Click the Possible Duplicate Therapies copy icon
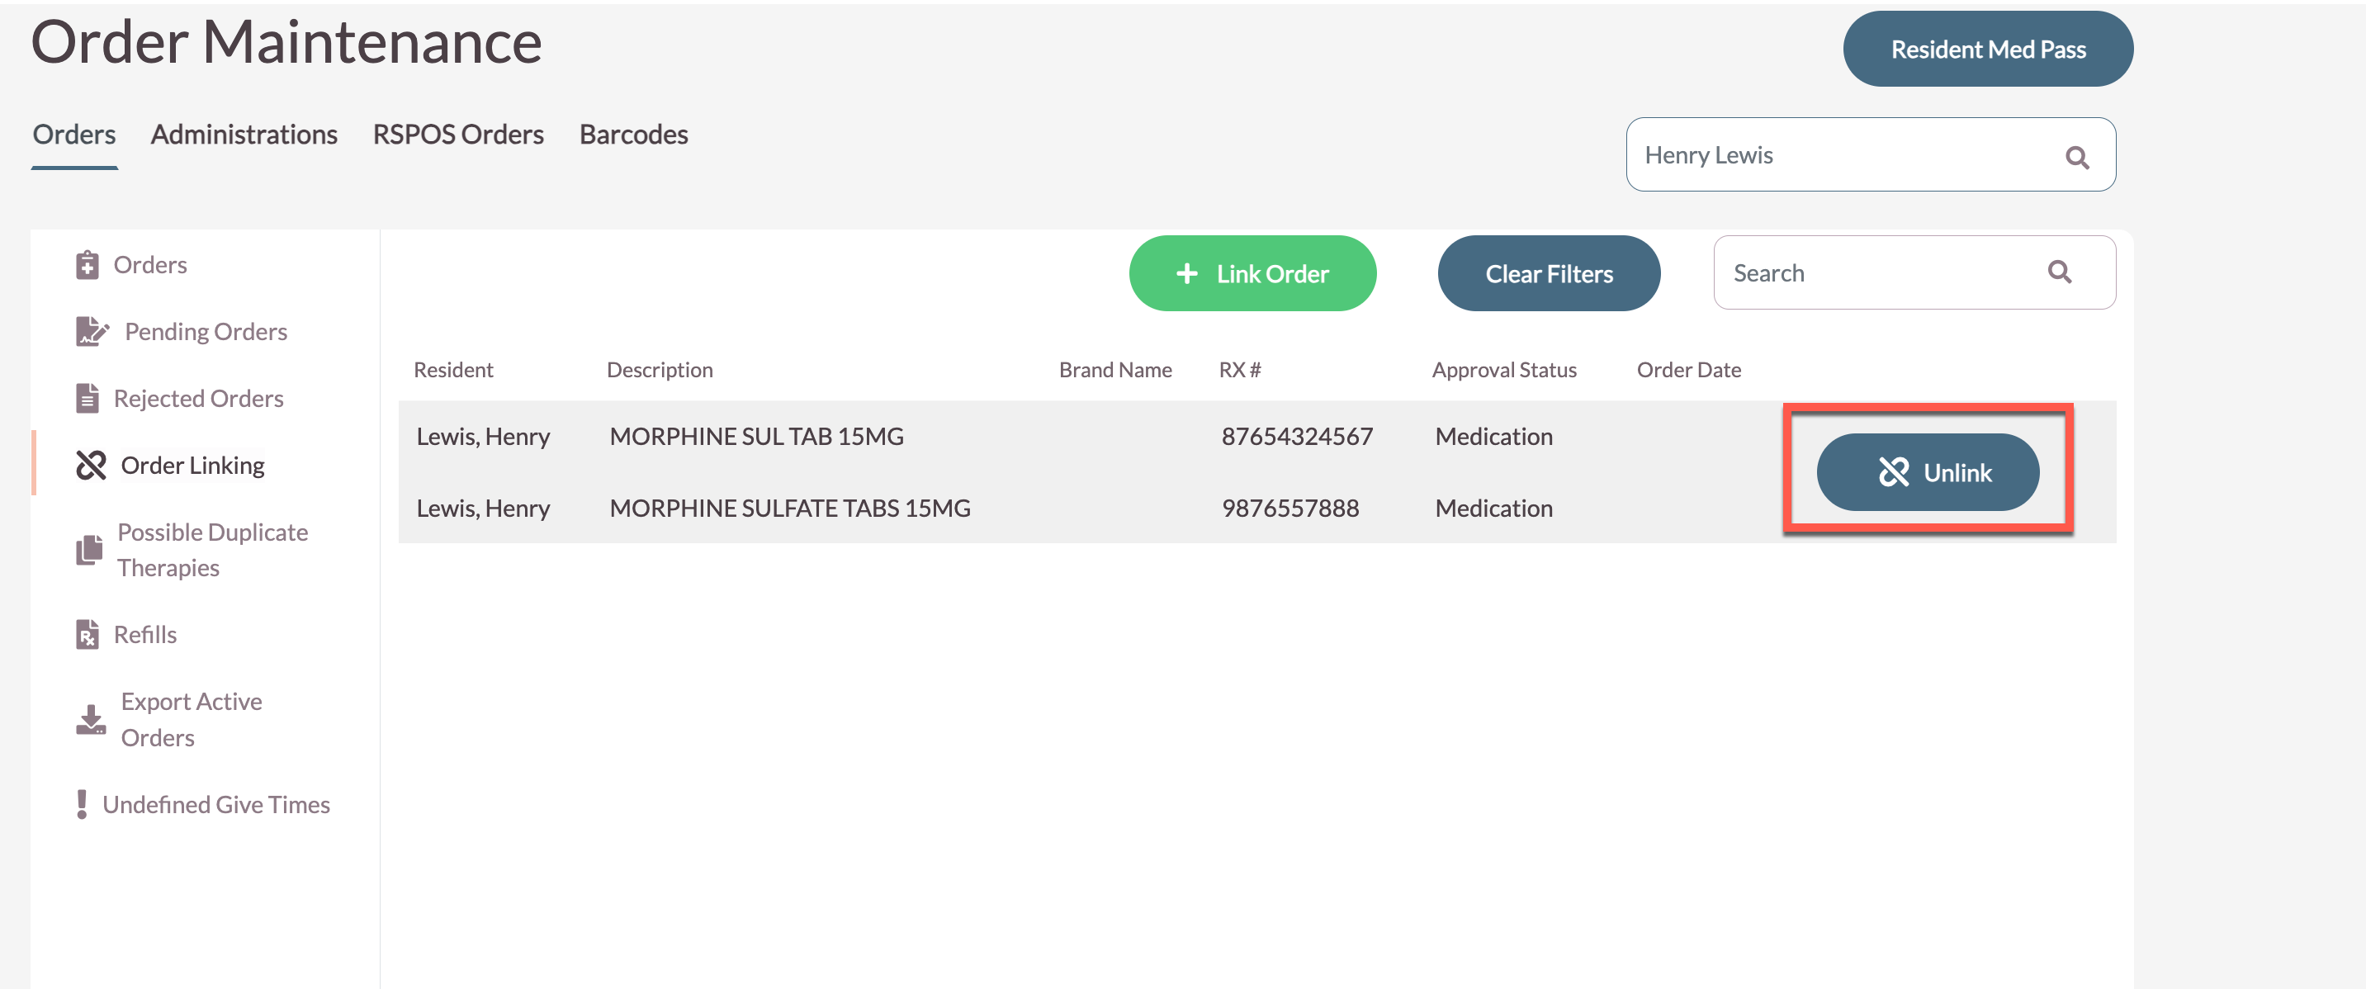Image resolution: width=2366 pixels, height=989 pixels. tap(89, 550)
